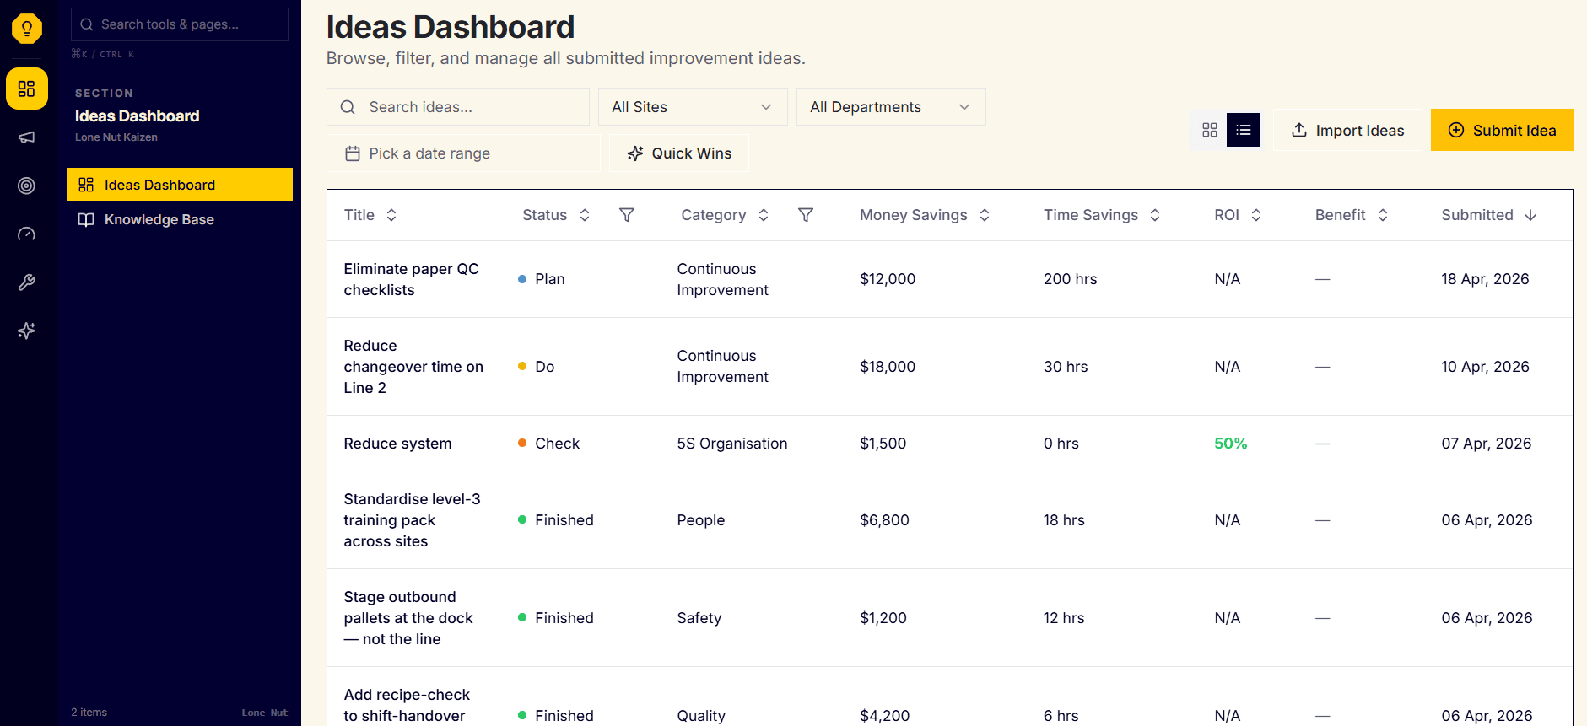The height and width of the screenshot is (726, 1587).
Task: Click calendar icon in date range picker
Action: 353,153
